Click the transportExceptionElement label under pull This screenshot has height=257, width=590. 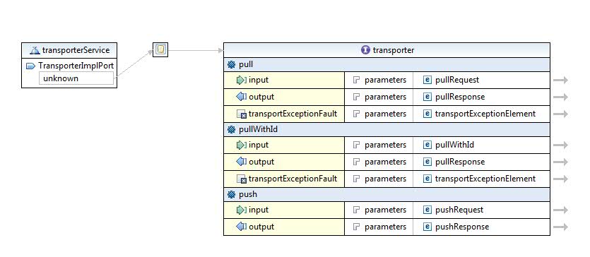pyautogui.click(x=485, y=114)
